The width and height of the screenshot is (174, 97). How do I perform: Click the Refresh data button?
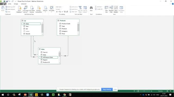(45, 9)
